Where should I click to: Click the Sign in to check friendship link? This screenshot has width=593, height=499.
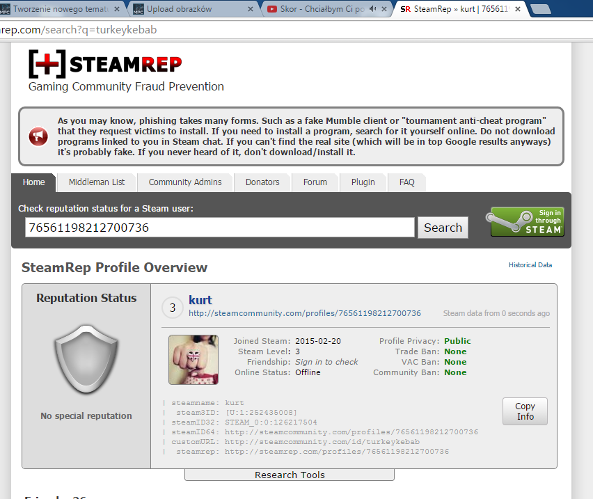326,362
